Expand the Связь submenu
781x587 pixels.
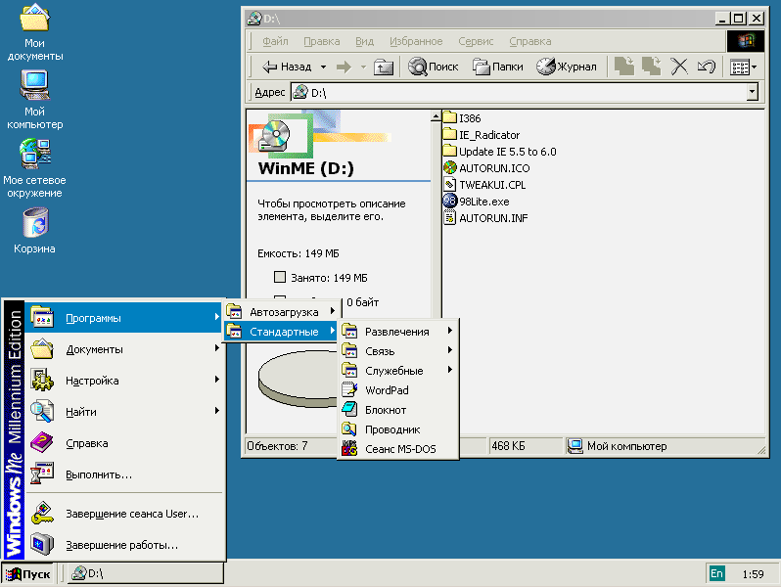397,351
